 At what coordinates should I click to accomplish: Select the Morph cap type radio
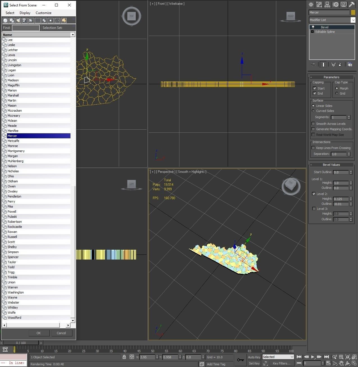coord(337,88)
